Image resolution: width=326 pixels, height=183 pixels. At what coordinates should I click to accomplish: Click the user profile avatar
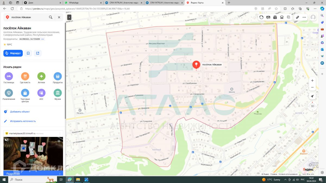(x=313, y=17)
